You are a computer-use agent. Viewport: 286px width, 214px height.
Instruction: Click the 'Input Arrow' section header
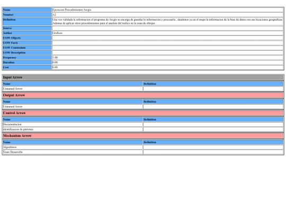tap(143, 78)
